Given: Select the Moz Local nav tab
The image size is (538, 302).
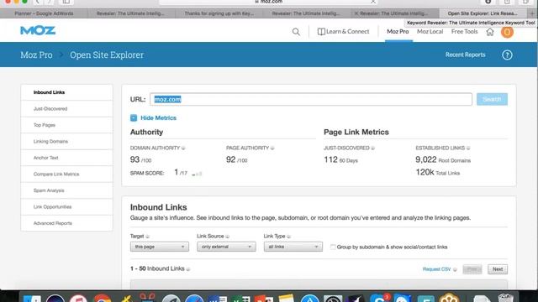Looking at the screenshot, I should tap(430, 32).
